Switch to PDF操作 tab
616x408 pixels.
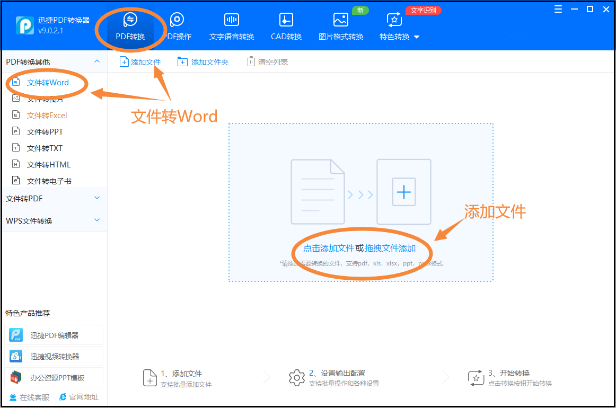(x=177, y=26)
